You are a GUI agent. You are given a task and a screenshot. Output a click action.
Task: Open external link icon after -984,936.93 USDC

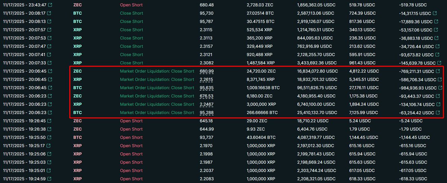click(439, 88)
